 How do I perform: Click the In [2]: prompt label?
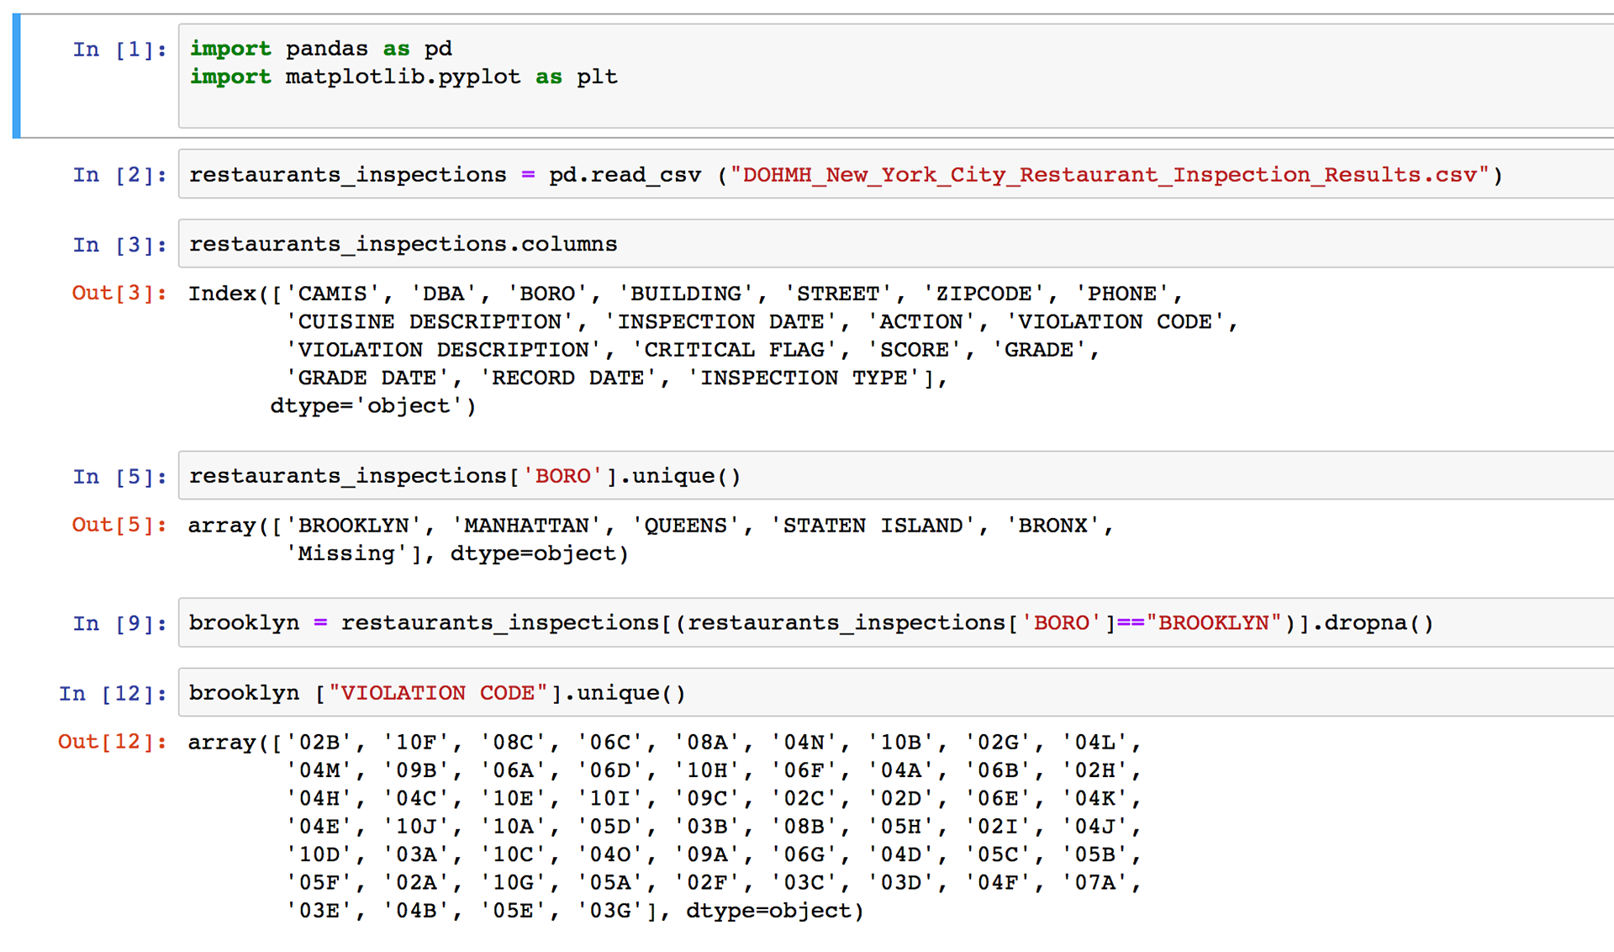click(x=119, y=175)
